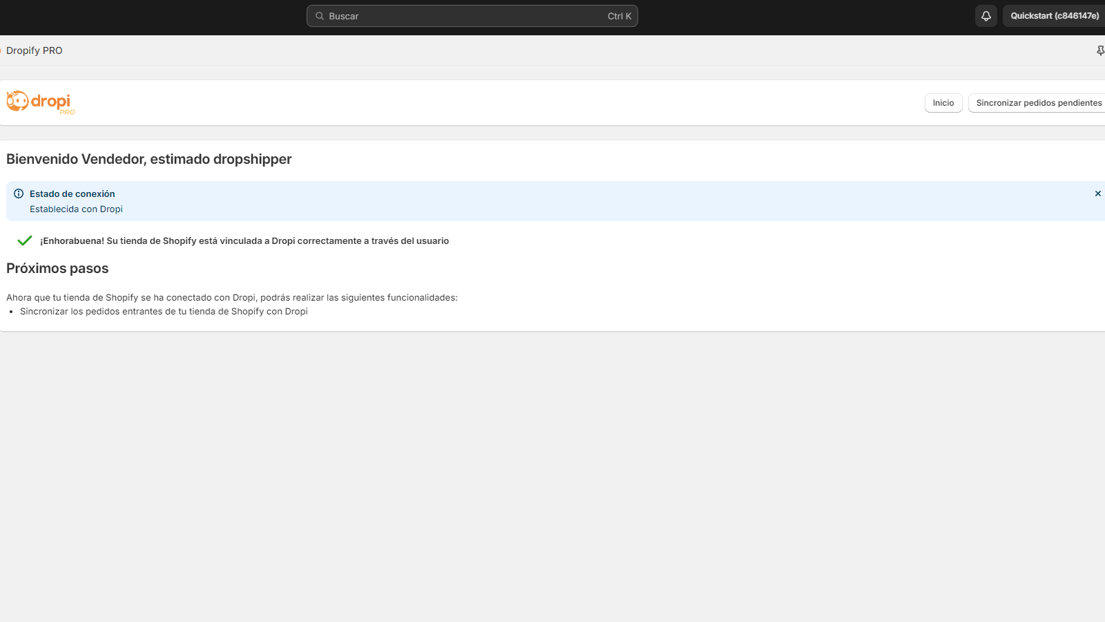Dismiss the Estado de conexión banner
This screenshot has width=1105, height=622.
point(1097,194)
